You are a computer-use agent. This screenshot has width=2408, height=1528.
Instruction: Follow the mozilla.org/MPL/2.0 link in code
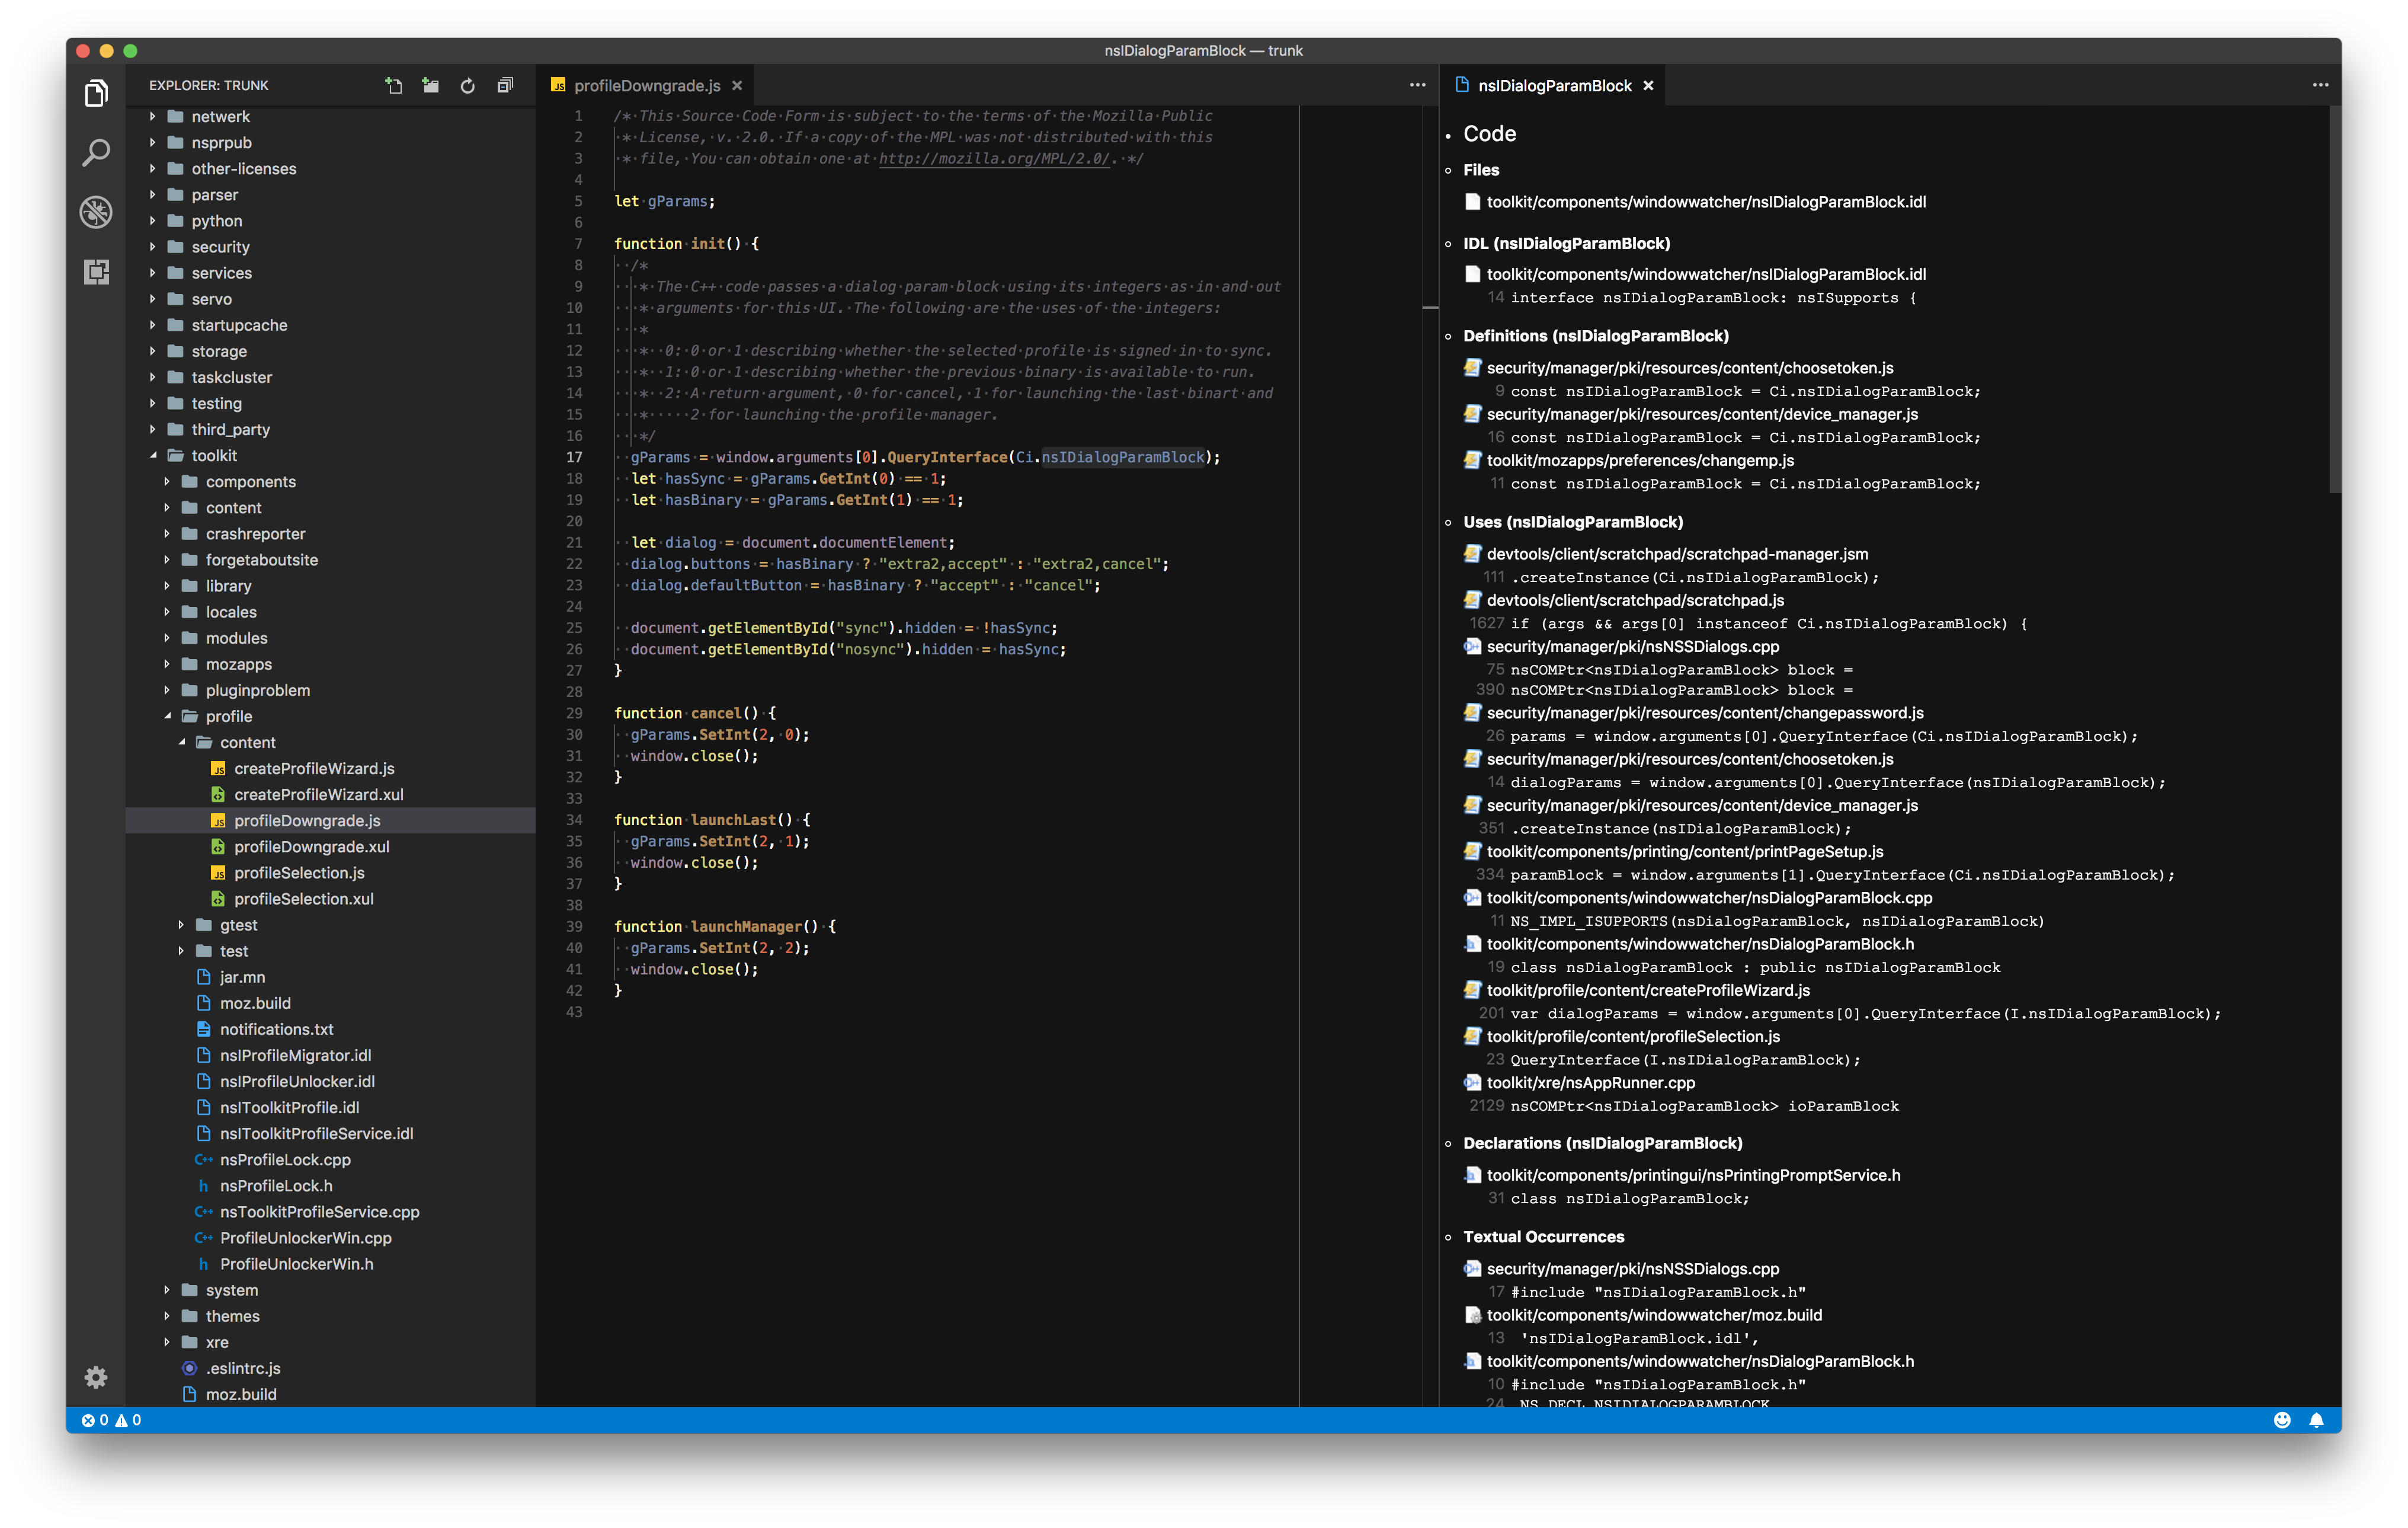[995, 159]
